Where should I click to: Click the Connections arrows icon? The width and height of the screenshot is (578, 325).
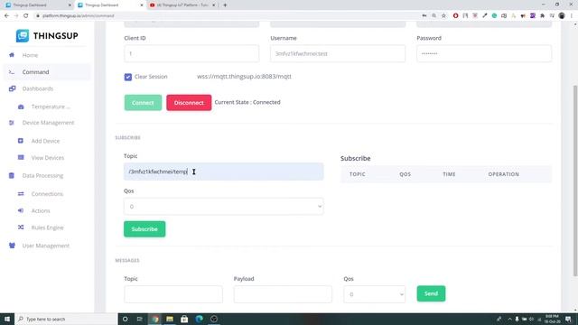click(x=21, y=193)
